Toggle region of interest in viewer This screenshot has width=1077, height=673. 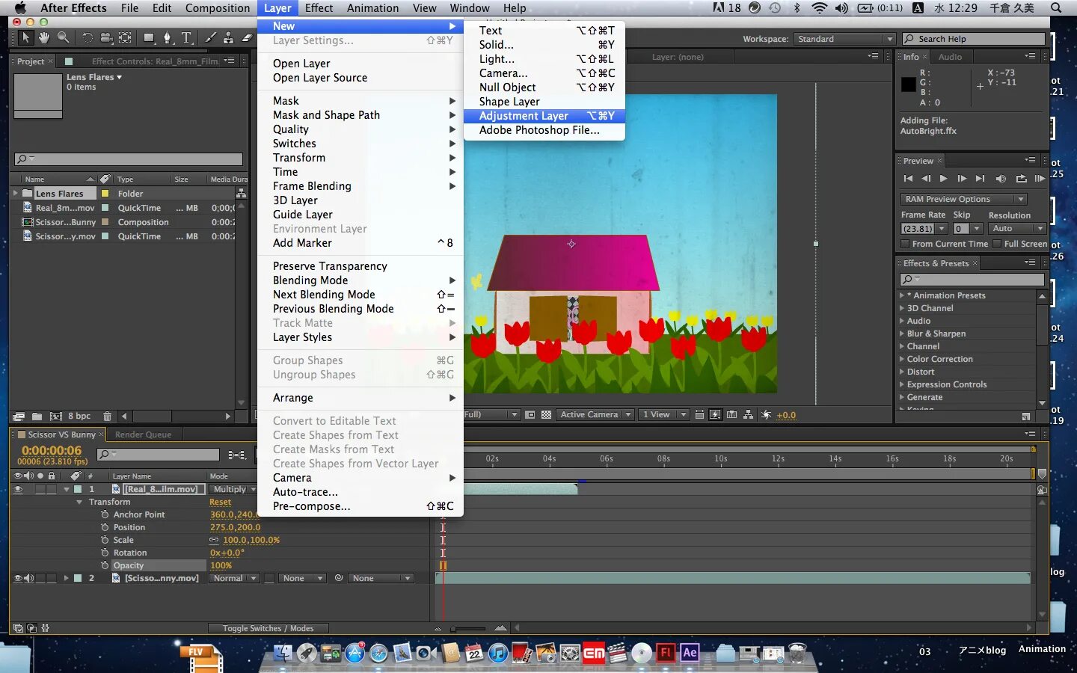click(x=530, y=414)
